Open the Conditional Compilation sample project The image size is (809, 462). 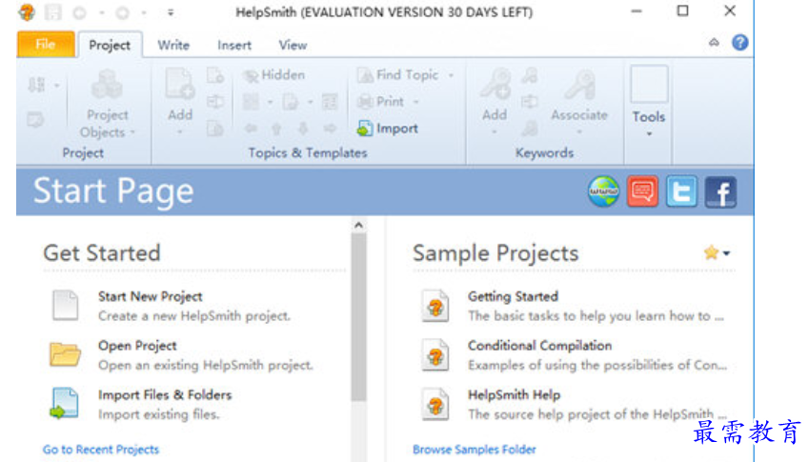(x=539, y=346)
